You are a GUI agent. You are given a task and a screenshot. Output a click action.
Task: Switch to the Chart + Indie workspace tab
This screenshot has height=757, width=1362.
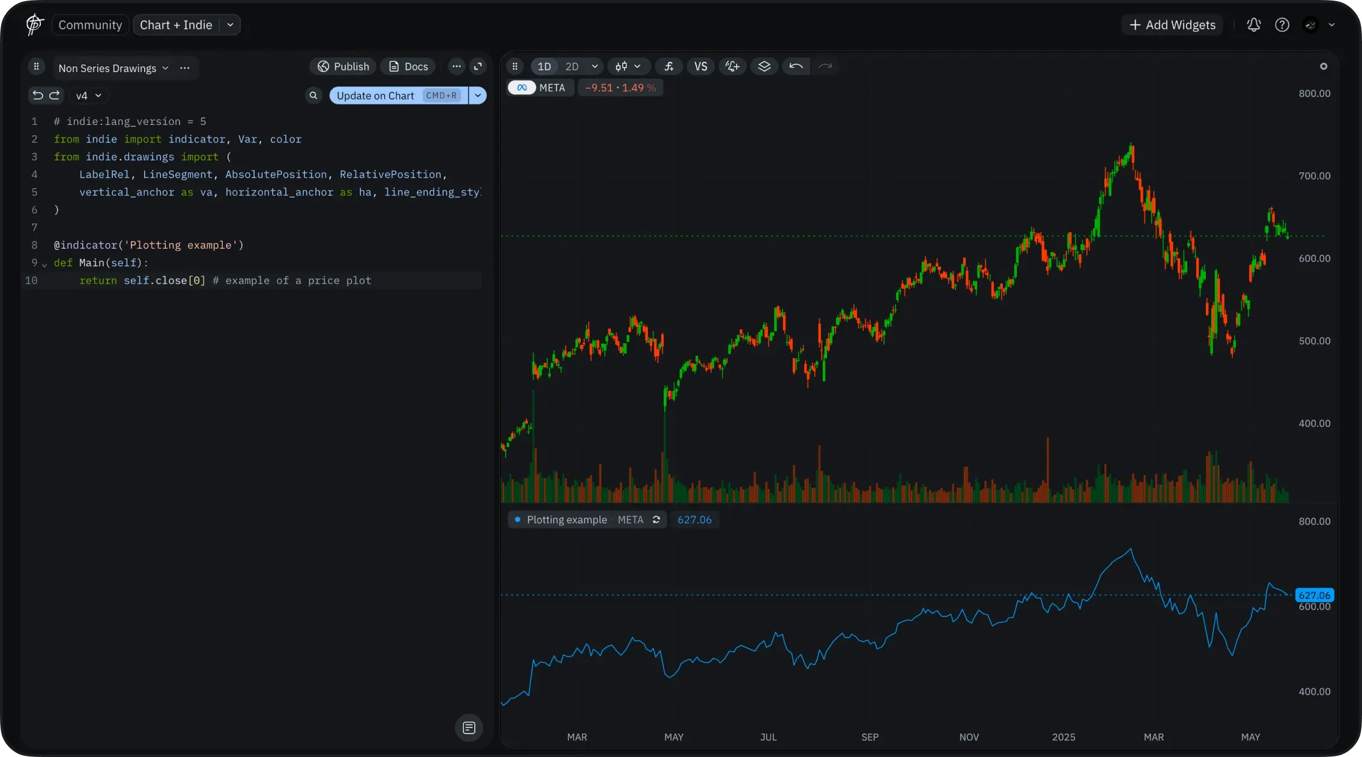(176, 25)
